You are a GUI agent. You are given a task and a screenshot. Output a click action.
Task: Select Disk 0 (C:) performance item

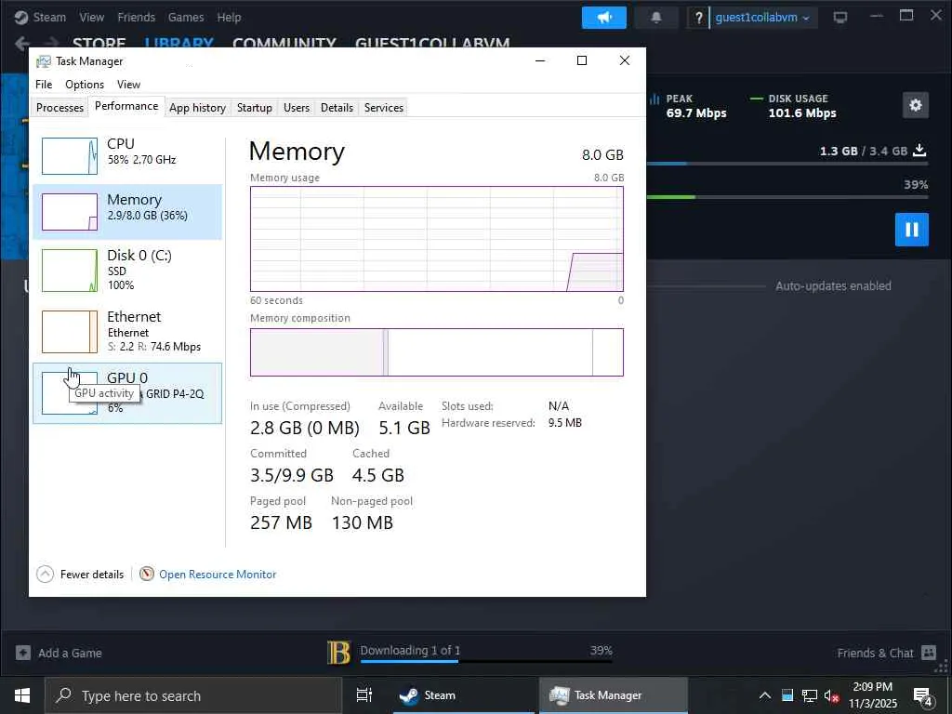pos(127,271)
